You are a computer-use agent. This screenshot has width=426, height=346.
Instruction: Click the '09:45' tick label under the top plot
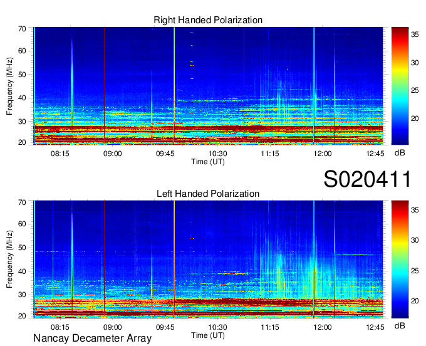pyautogui.click(x=165, y=154)
